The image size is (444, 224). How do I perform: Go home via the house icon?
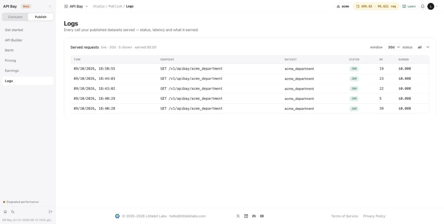tap(5, 212)
